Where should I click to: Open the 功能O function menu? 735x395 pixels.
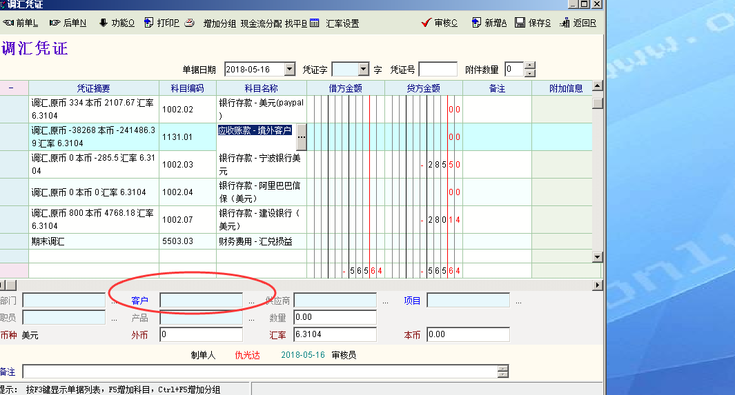(x=117, y=23)
